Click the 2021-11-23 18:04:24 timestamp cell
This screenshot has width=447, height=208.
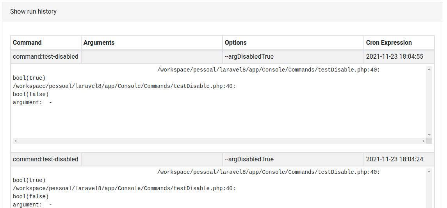(395, 159)
